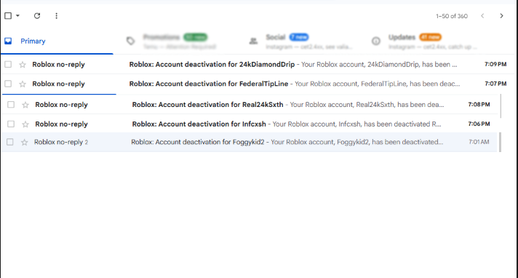Click the Primary inbox icon
The height and width of the screenshot is (278, 518).
[x=8, y=41]
